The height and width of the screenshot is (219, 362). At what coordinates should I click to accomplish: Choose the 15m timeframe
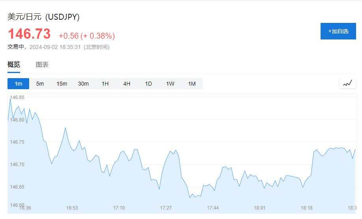(62, 84)
